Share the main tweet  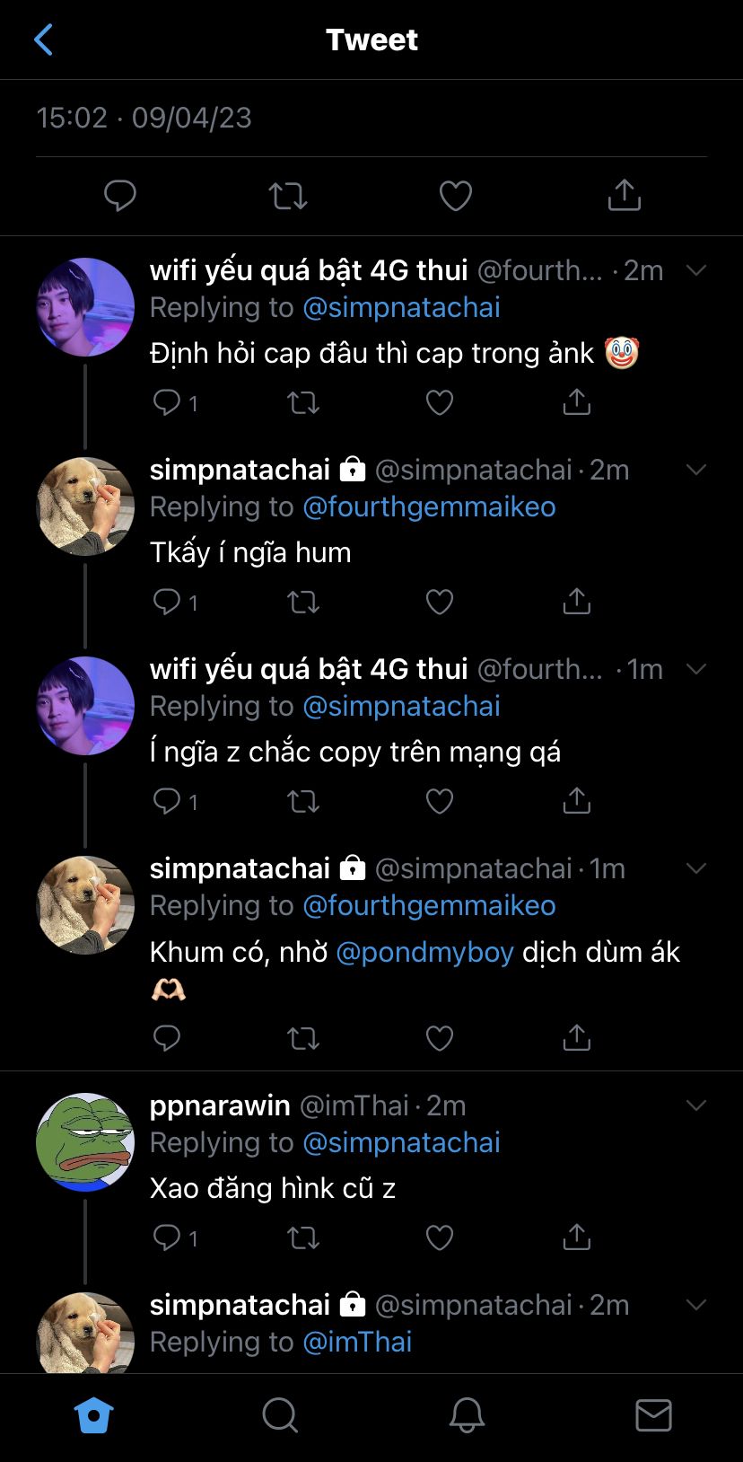click(x=624, y=195)
